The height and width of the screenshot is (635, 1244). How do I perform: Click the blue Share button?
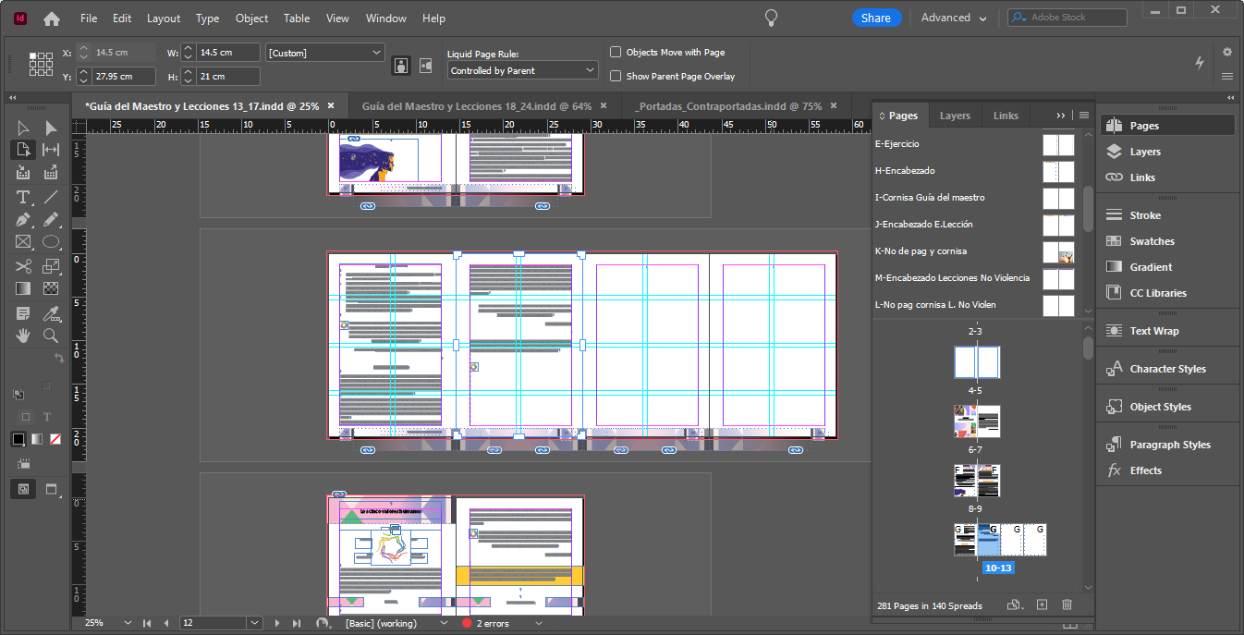click(x=875, y=17)
